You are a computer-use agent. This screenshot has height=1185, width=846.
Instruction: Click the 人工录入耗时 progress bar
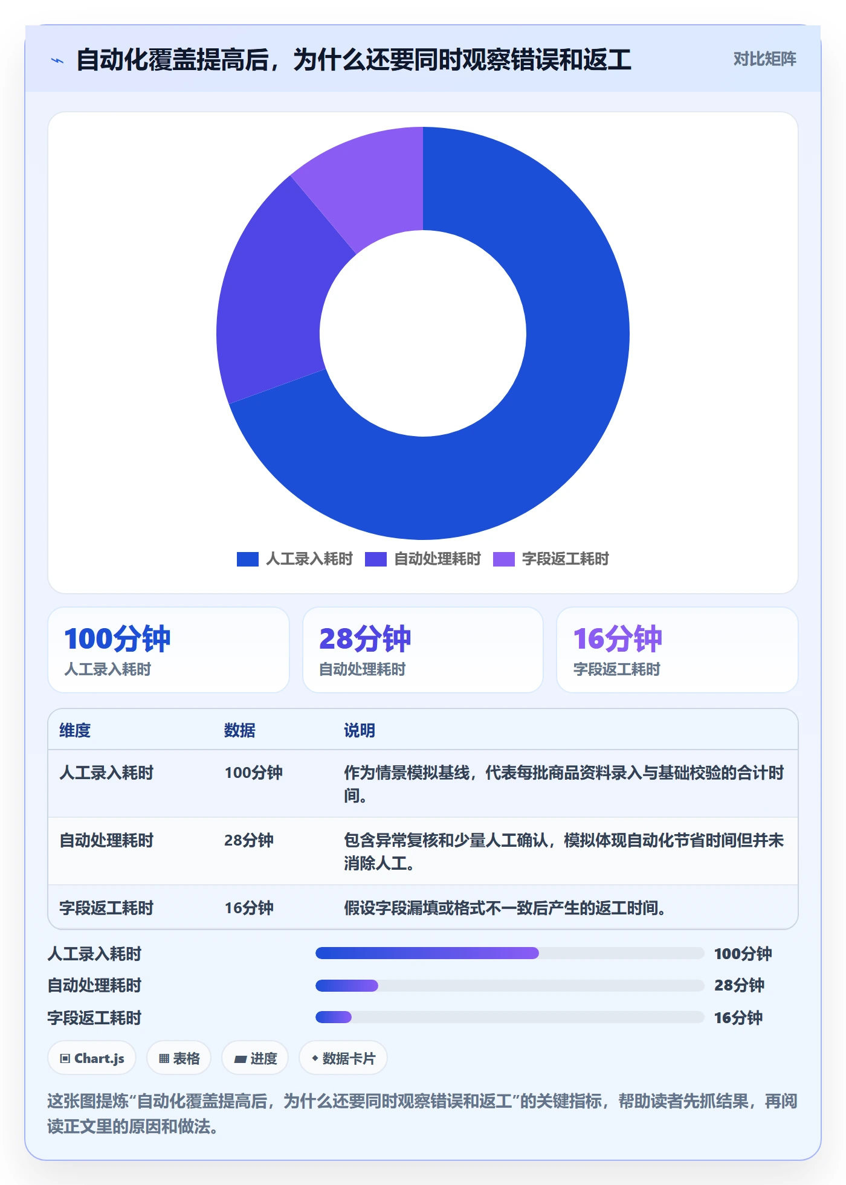click(509, 953)
